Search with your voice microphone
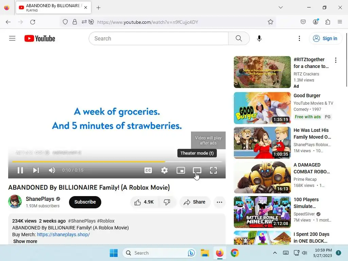The width and height of the screenshot is (348, 261). click(259, 38)
